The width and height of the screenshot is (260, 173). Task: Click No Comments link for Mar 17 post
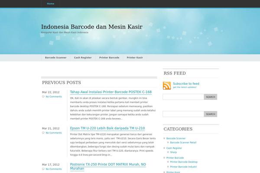[x=54, y=169]
